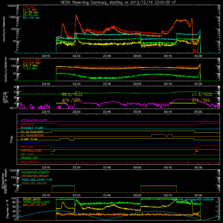This screenshot has height=223, width=223.
Task: Pick the SC_TRANSMITTER flag label
Action: (x=32, y=135)
